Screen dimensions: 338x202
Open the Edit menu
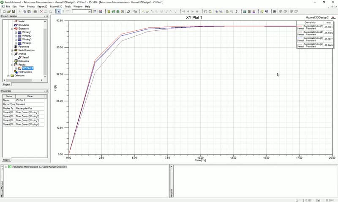pos(14,7)
